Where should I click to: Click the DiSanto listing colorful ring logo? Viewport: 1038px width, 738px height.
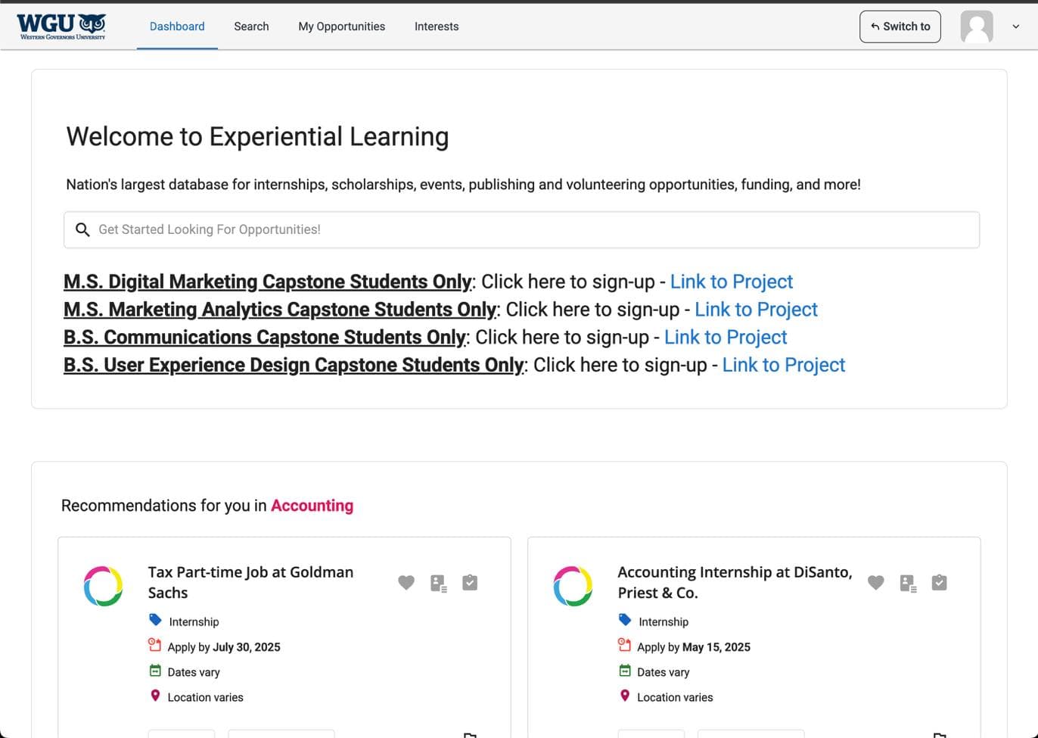click(573, 586)
